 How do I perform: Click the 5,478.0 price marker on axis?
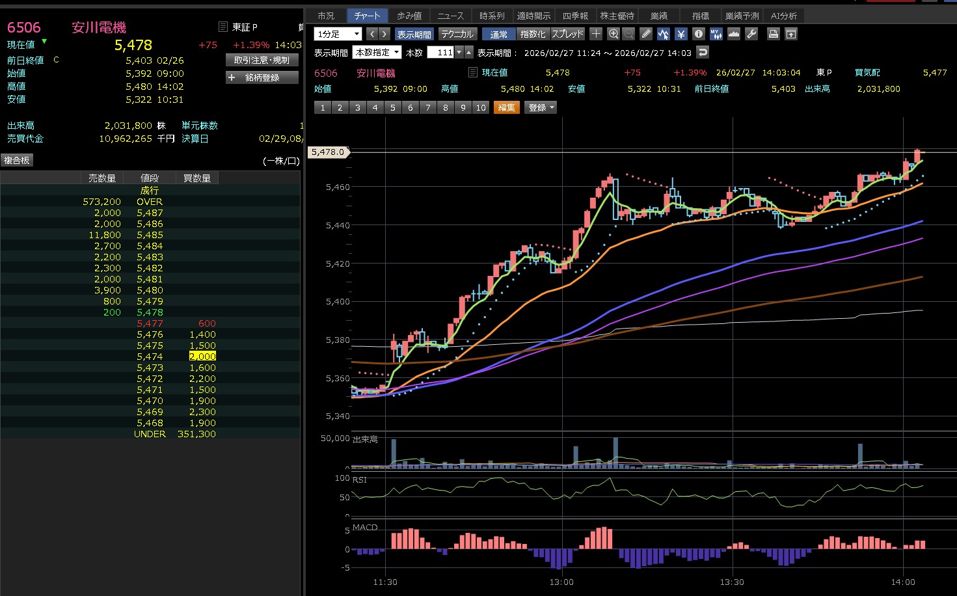(x=328, y=152)
